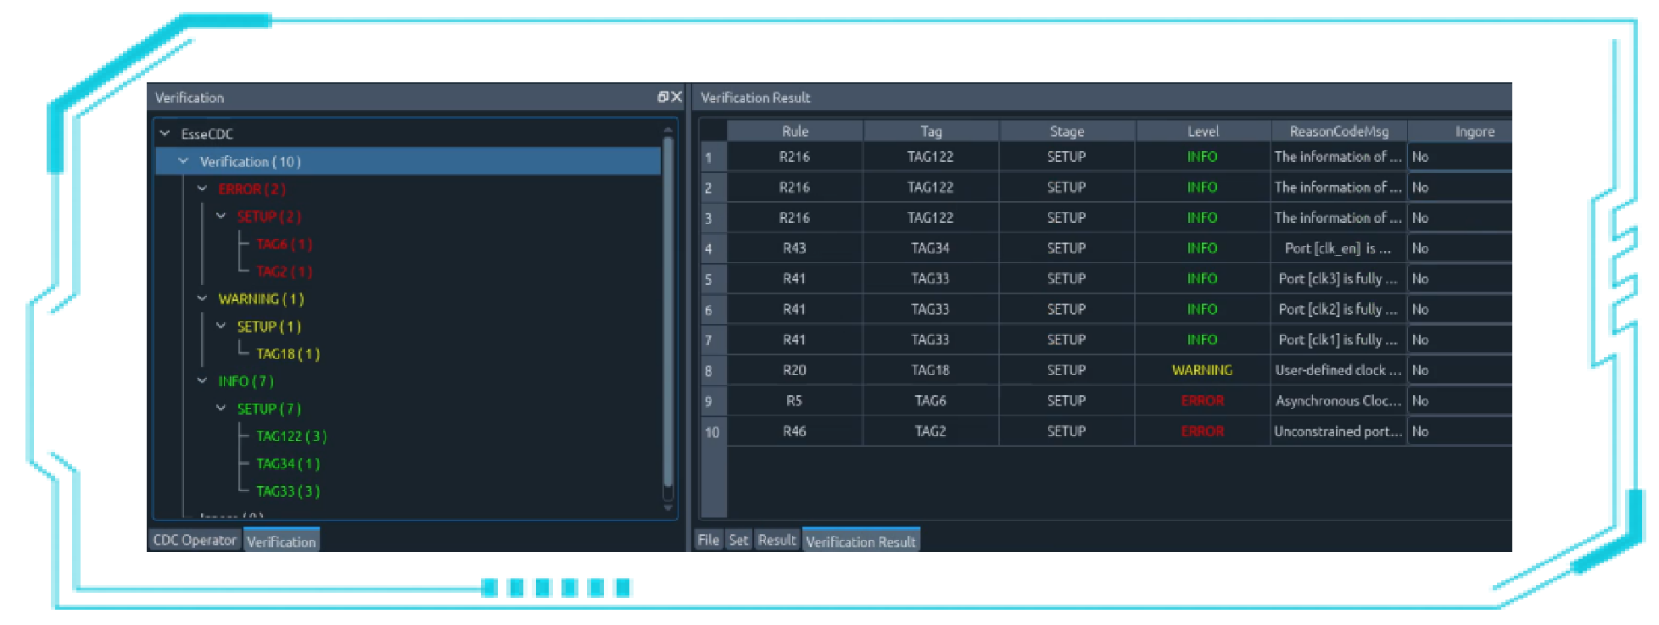Viewport: 1659px width, 625px height.
Task: Select TAG18 (1) in the tree
Action: (x=288, y=354)
